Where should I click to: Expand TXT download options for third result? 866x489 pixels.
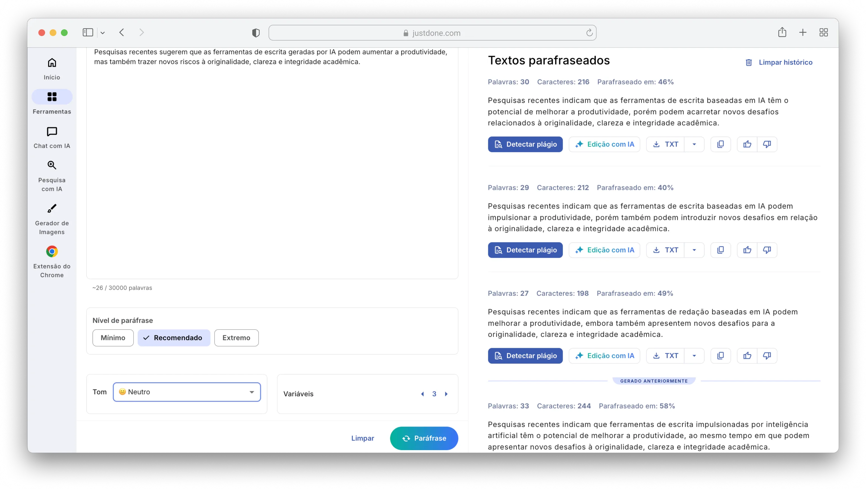pos(694,356)
